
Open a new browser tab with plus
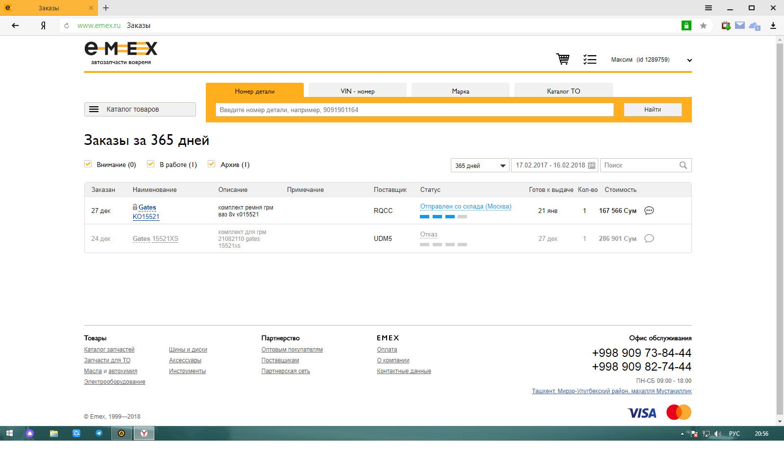point(106,8)
